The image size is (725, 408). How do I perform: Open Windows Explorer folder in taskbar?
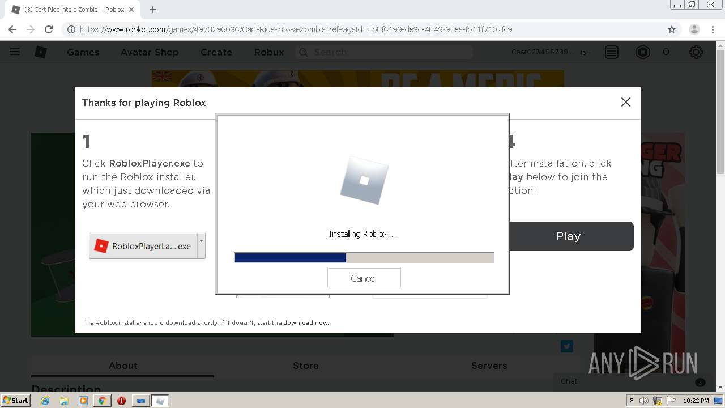pyautogui.click(x=64, y=401)
